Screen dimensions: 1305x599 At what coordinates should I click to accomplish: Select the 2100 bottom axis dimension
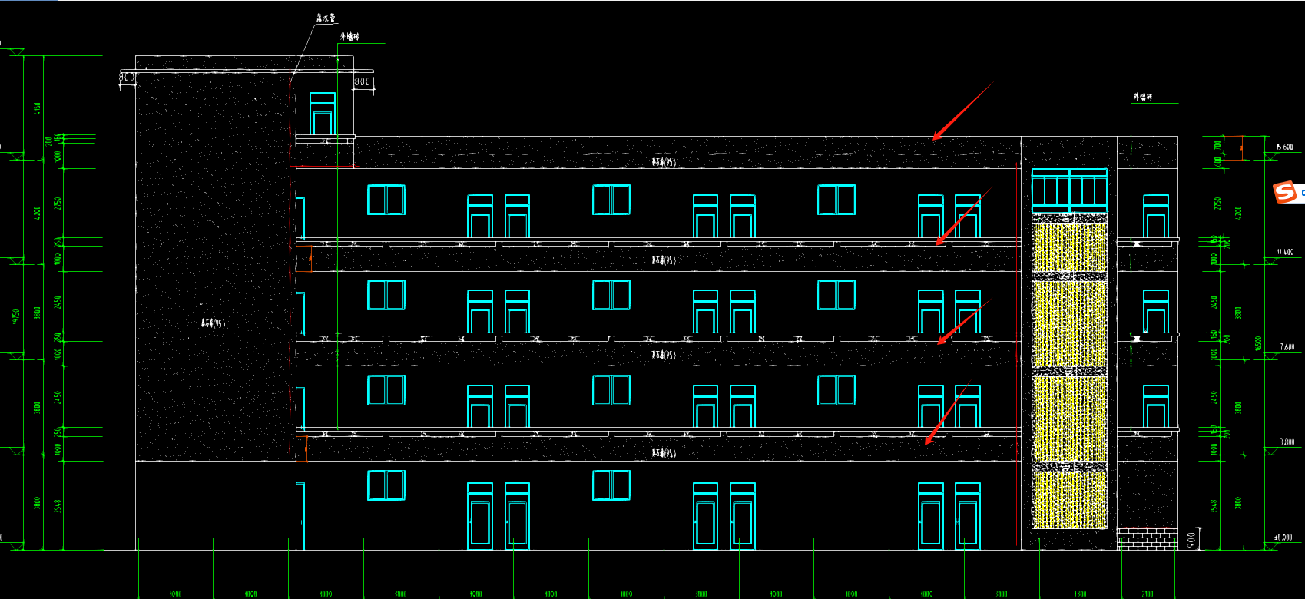(1148, 594)
